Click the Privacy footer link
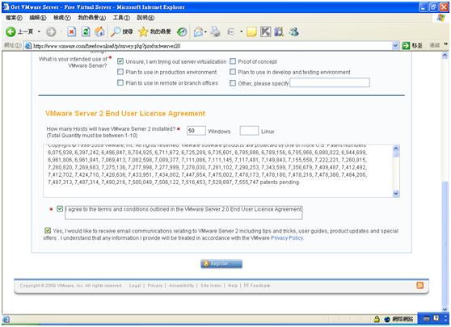 [x=155, y=285]
